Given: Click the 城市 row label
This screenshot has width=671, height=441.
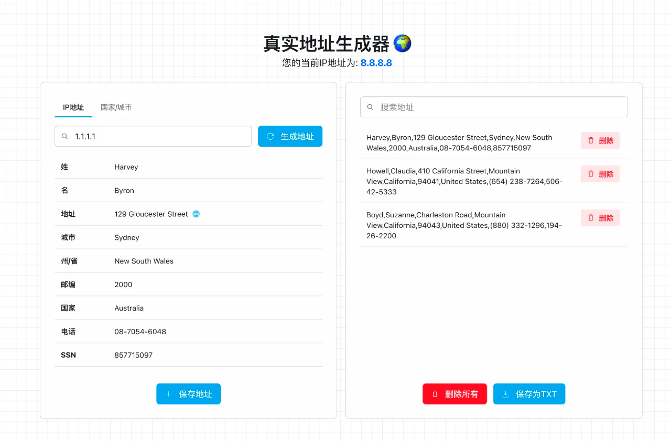Looking at the screenshot, I should coord(68,238).
